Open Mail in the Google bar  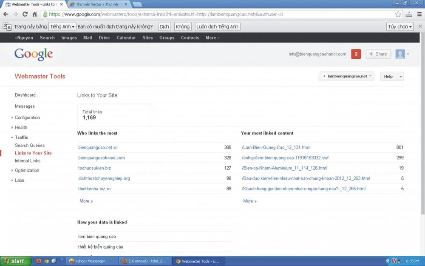tap(88, 38)
